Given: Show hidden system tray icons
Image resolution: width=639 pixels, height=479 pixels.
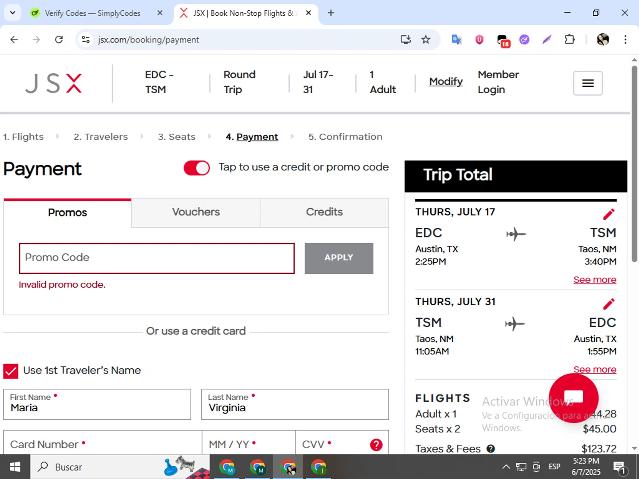Looking at the screenshot, I should point(506,467).
